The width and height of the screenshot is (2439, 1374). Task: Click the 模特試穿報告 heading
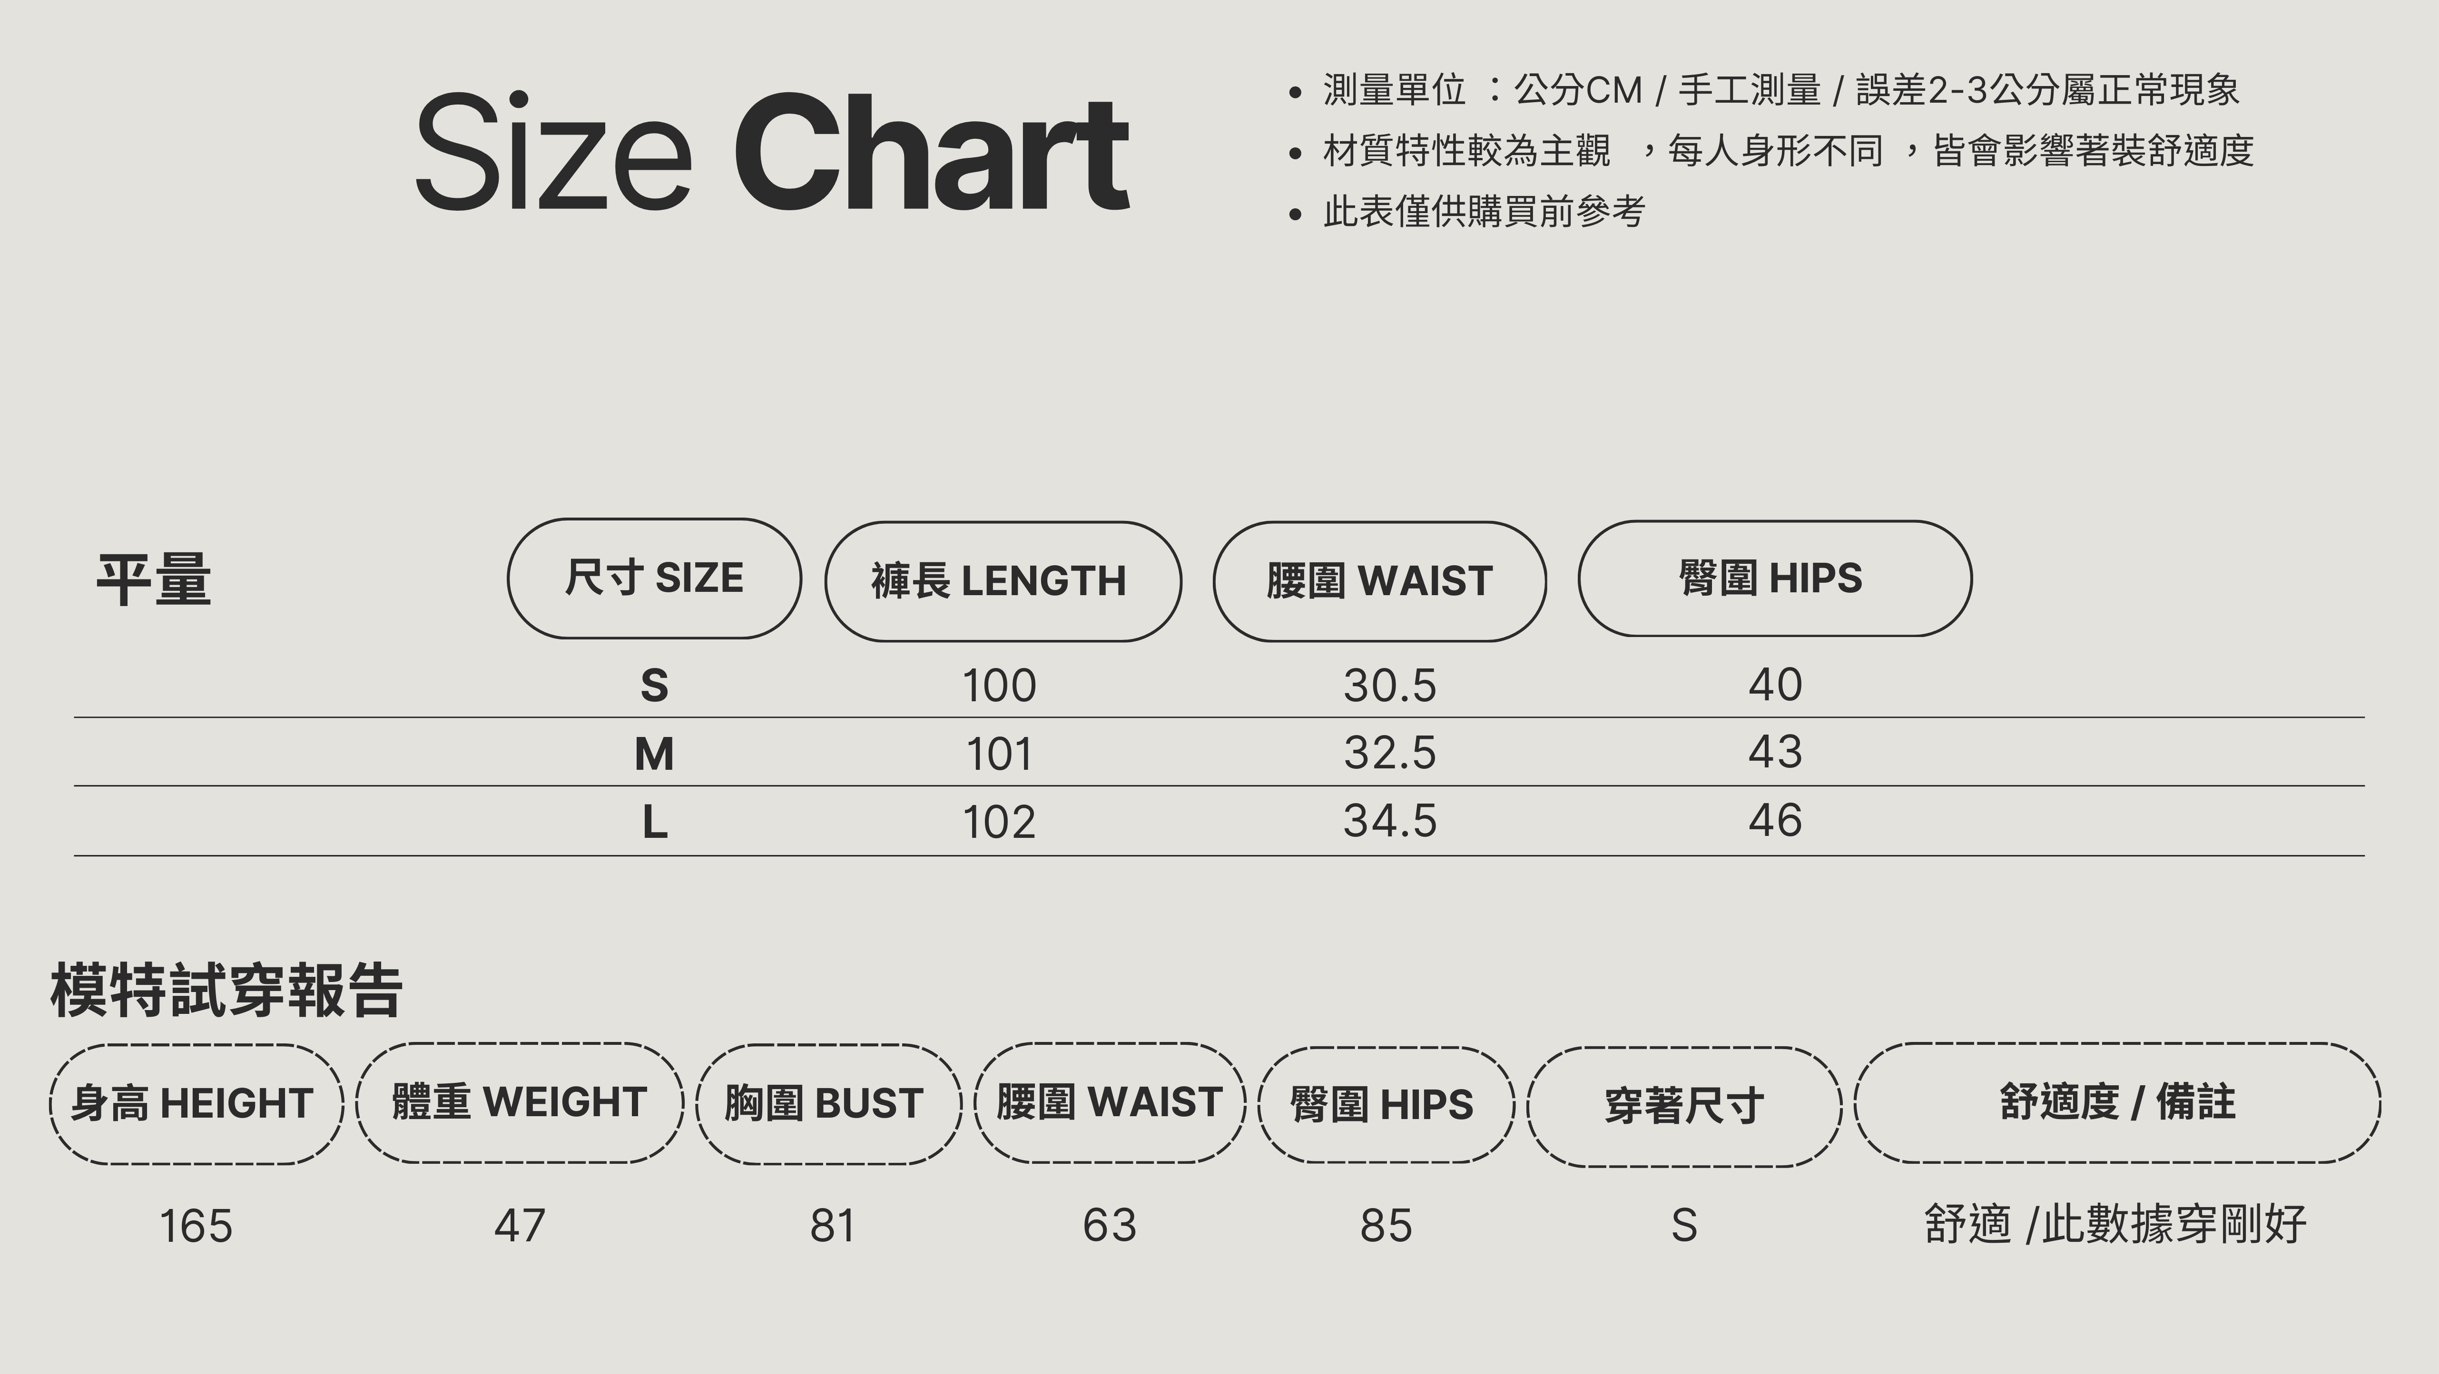pyautogui.click(x=226, y=991)
